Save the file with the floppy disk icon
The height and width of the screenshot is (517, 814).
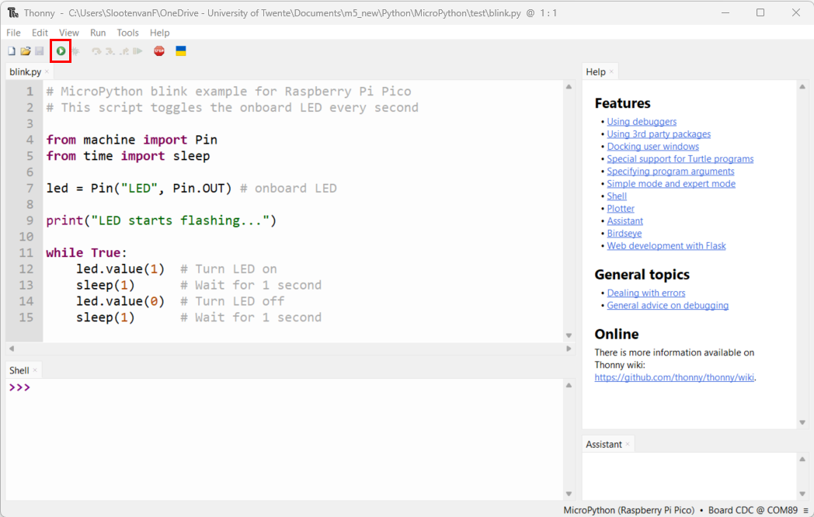40,51
